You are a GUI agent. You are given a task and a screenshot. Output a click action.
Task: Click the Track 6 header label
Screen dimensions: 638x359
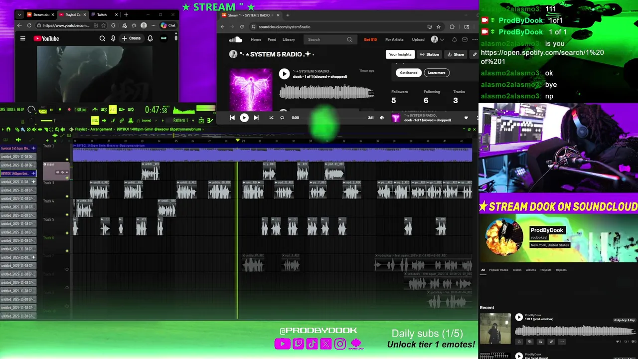(x=48, y=238)
